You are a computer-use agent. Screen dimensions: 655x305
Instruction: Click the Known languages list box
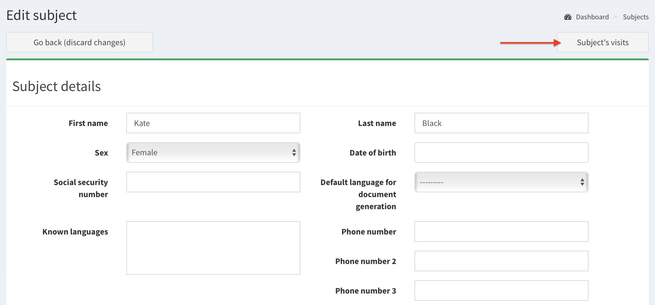point(213,248)
